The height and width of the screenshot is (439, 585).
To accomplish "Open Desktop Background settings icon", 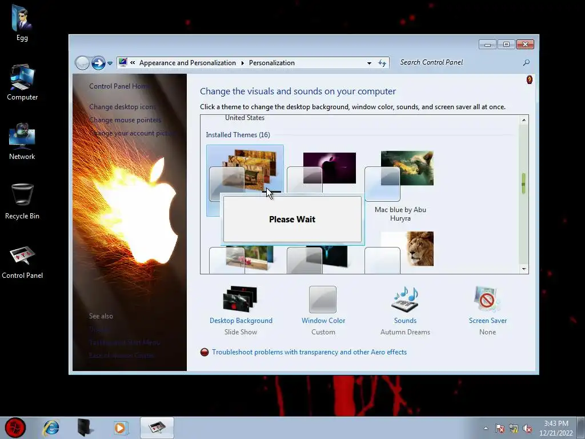I will pos(241,298).
